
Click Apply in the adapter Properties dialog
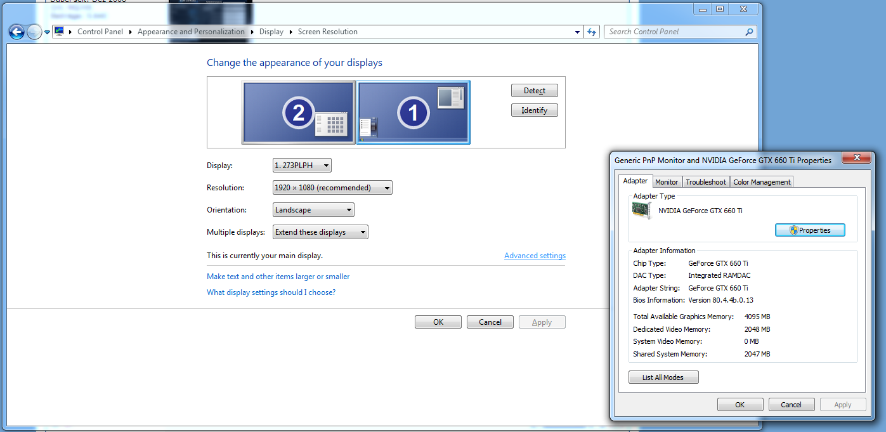coord(843,405)
